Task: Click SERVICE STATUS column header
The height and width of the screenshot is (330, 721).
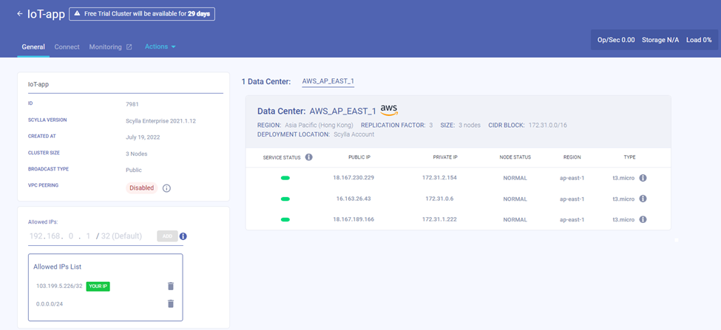Action: point(282,157)
